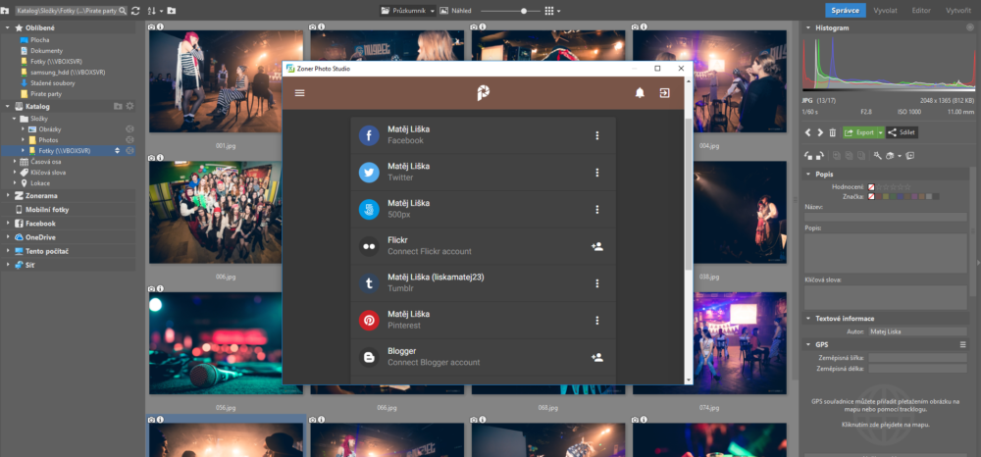The image size is (981, 457).
Task: Open options menu for Facebook account
Action: click(x=596, y=135)
